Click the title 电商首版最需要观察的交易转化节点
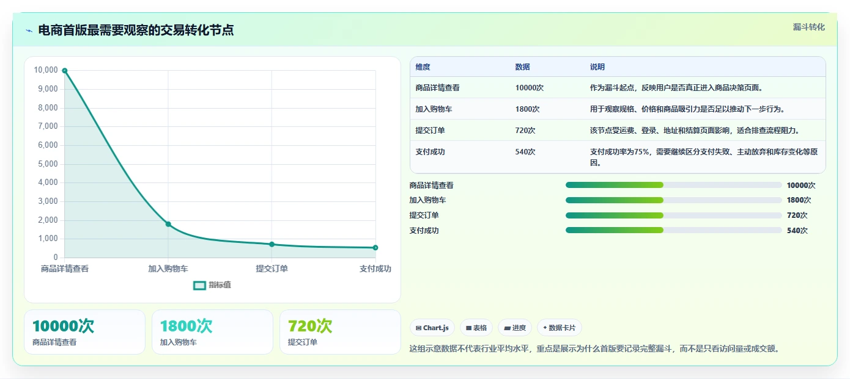The image size is (850, 379). [x=136, y=31]
